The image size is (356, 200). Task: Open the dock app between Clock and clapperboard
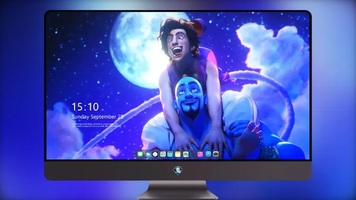click(x=163, y=154)
